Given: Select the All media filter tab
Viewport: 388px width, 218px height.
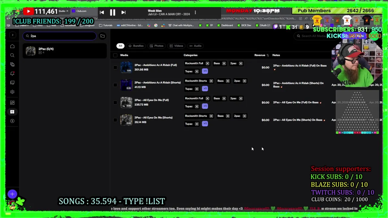Looking at the screenshot, I should click(x=120, y=46).
